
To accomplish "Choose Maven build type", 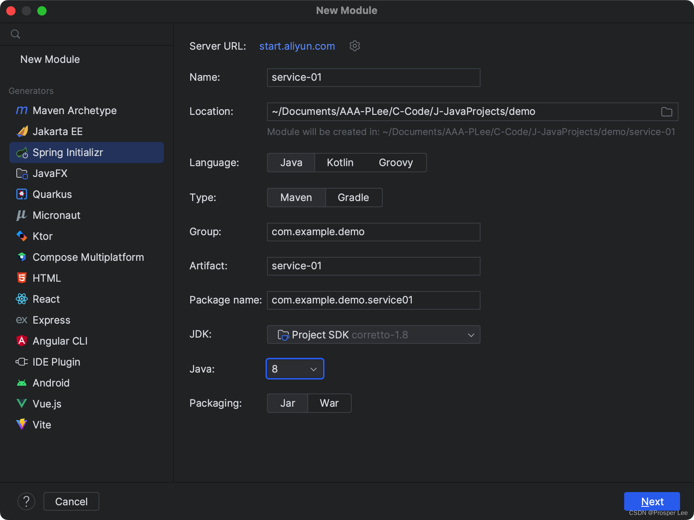I will (296, 198).
